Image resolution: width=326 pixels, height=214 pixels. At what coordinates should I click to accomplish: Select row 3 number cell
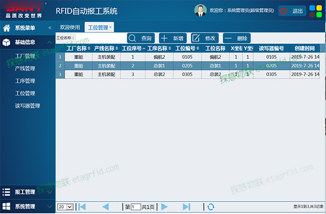coord(60,74)
